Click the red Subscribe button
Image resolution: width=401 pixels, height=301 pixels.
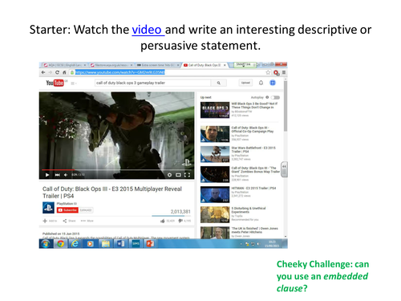tap(67, 210)
